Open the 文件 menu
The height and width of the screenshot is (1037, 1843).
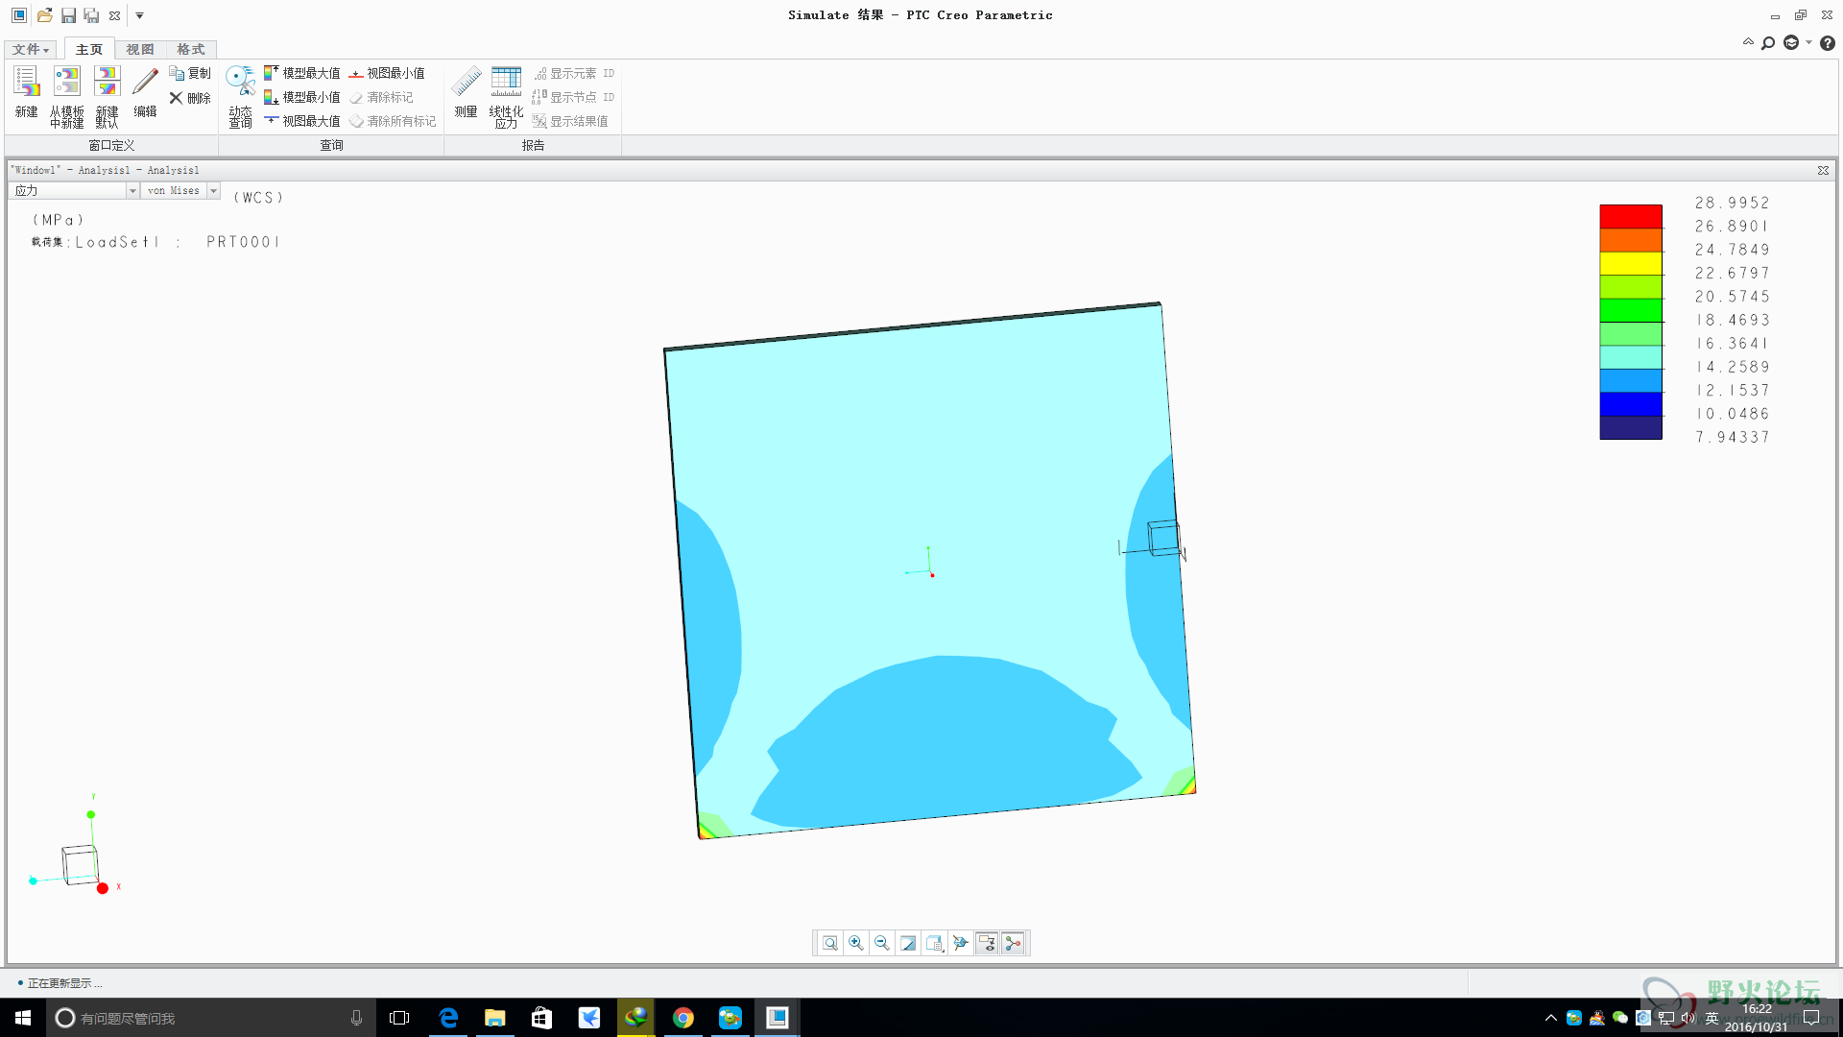[x=31, y=49]
